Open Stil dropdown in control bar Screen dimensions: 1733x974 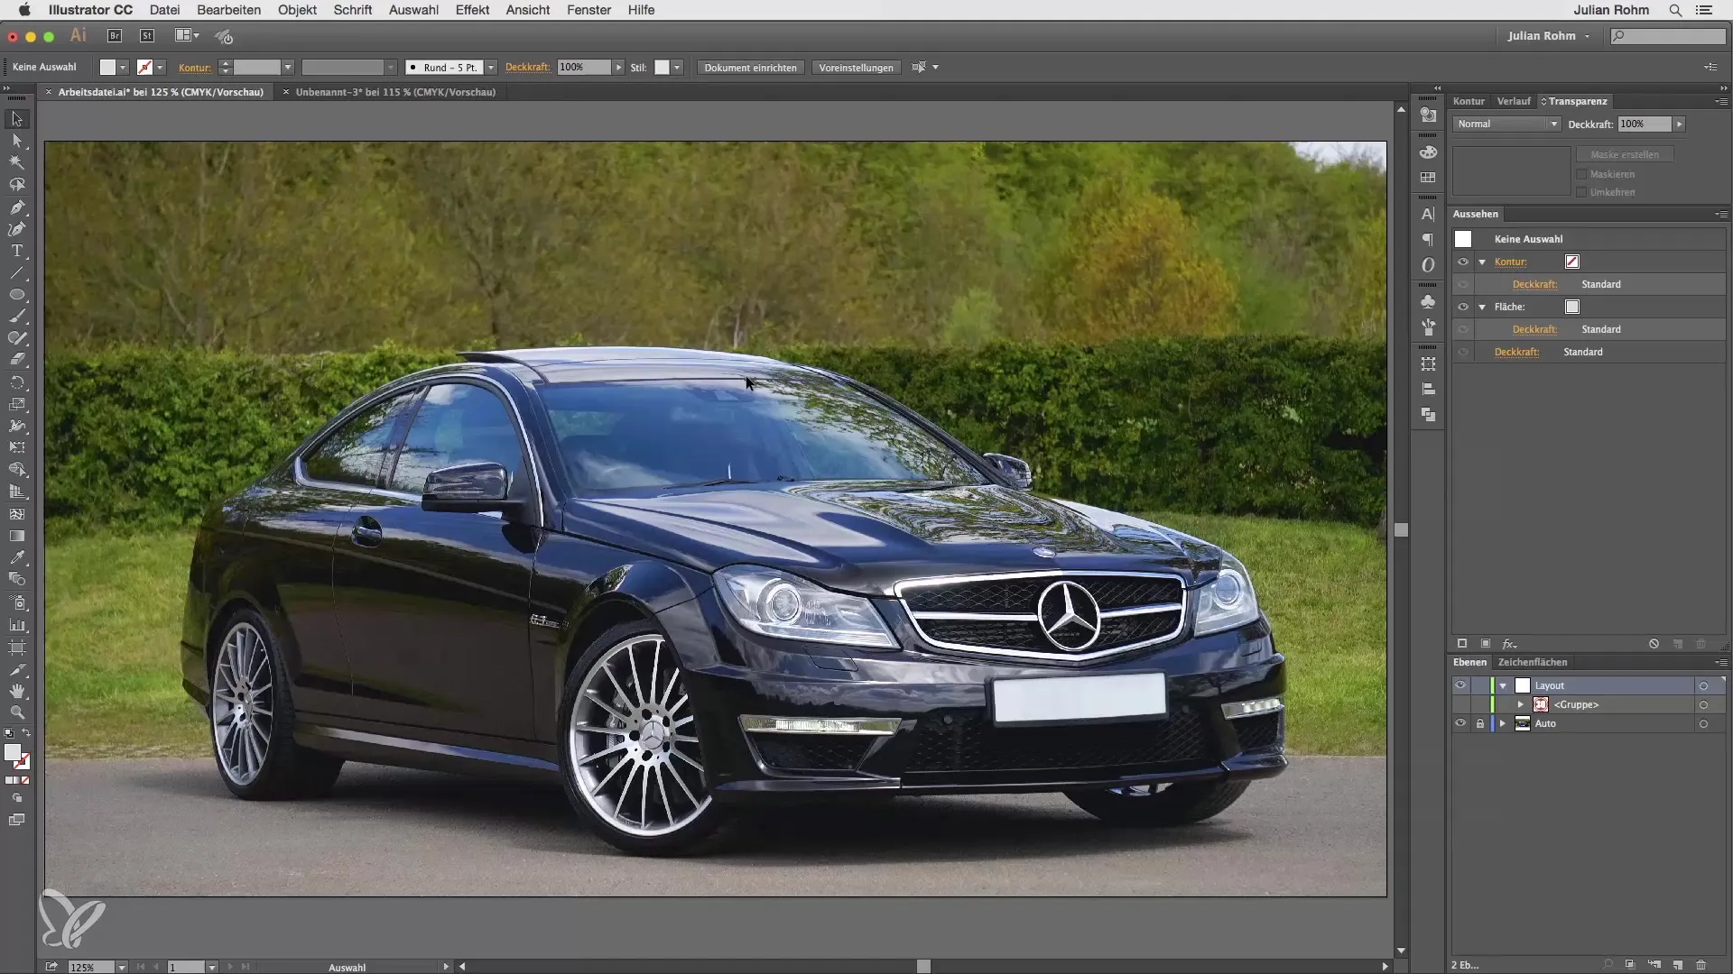coord(677,68)
